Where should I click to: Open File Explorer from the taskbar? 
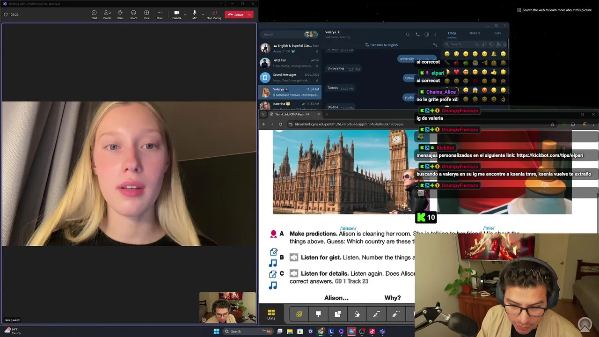(290, 331)
